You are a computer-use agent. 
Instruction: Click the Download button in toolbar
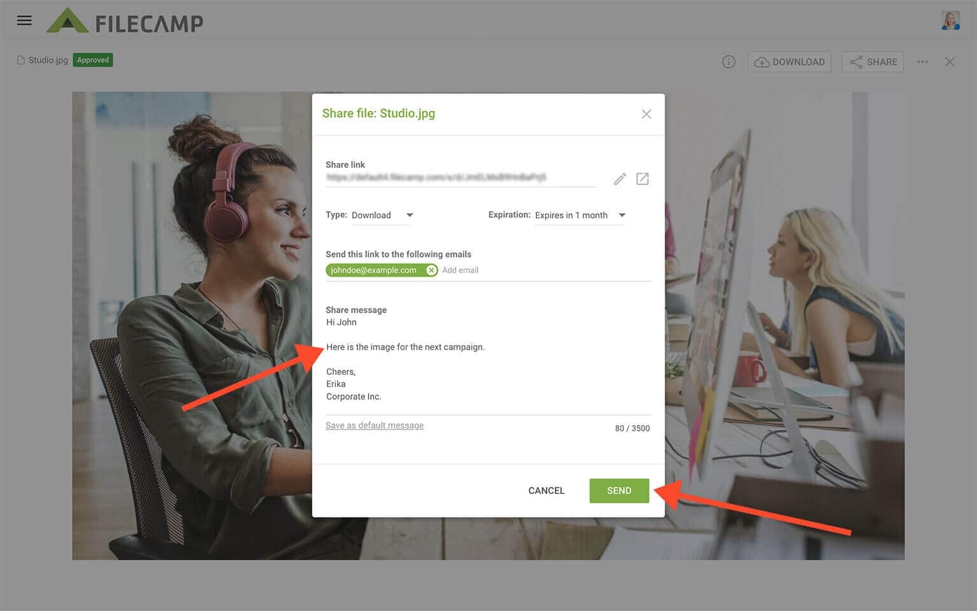pyautogui.click(x=789, y=62)
